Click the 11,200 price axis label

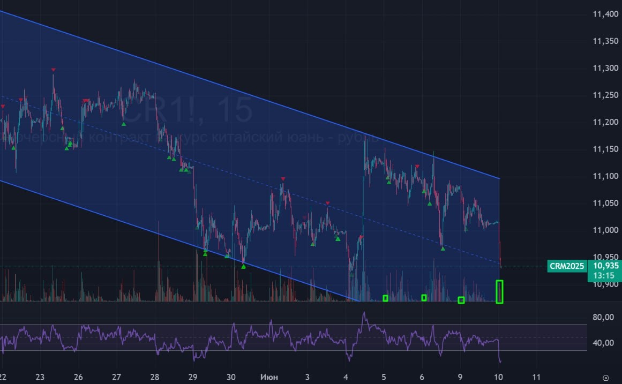605,122
